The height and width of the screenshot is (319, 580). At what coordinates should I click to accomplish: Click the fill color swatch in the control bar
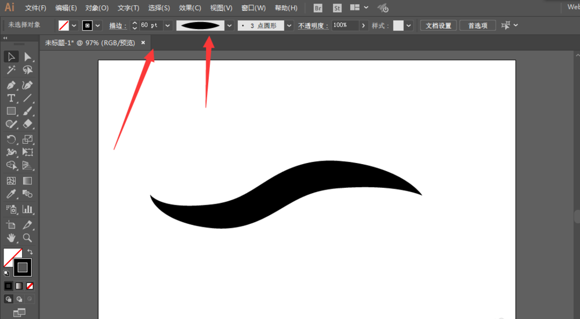tap(64, 26)
